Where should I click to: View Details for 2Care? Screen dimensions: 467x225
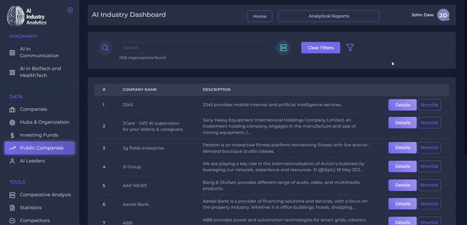[x=402, y=123]
